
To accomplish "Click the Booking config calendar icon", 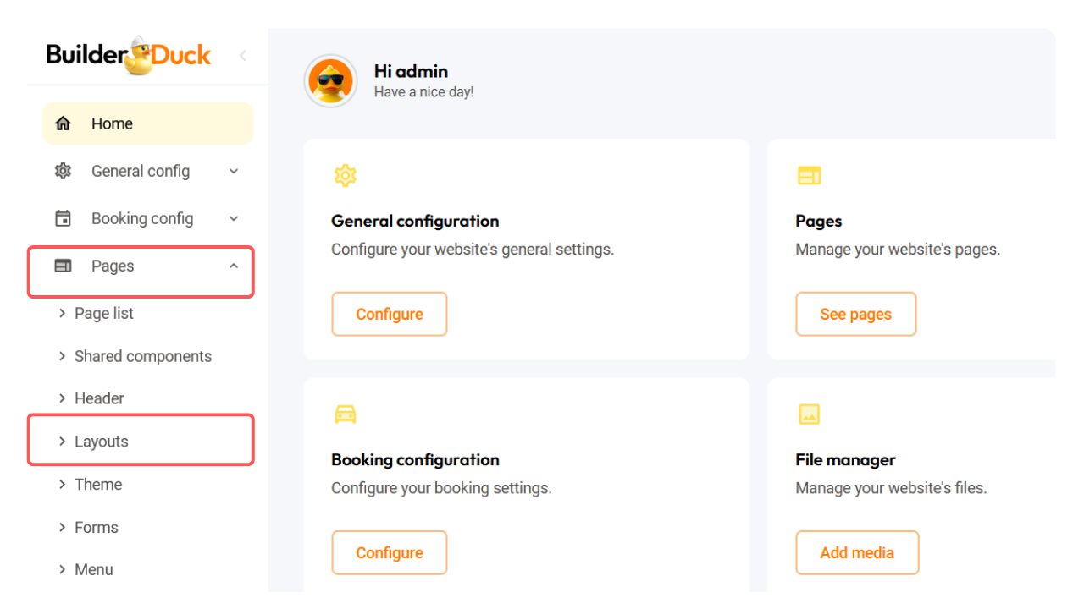I will coord(63,218).
